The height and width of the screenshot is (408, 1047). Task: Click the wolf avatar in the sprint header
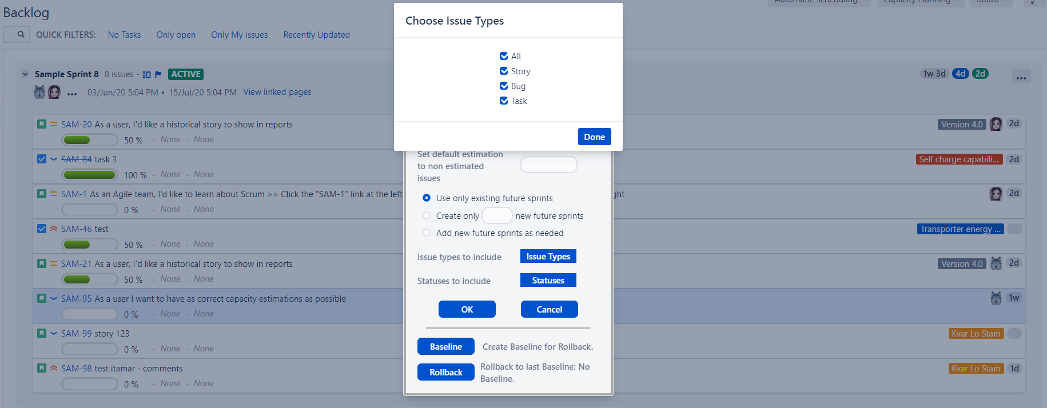[x=39, y=92]
